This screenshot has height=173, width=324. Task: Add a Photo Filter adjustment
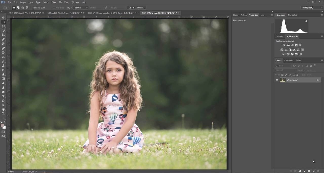[x=294, y=50]
